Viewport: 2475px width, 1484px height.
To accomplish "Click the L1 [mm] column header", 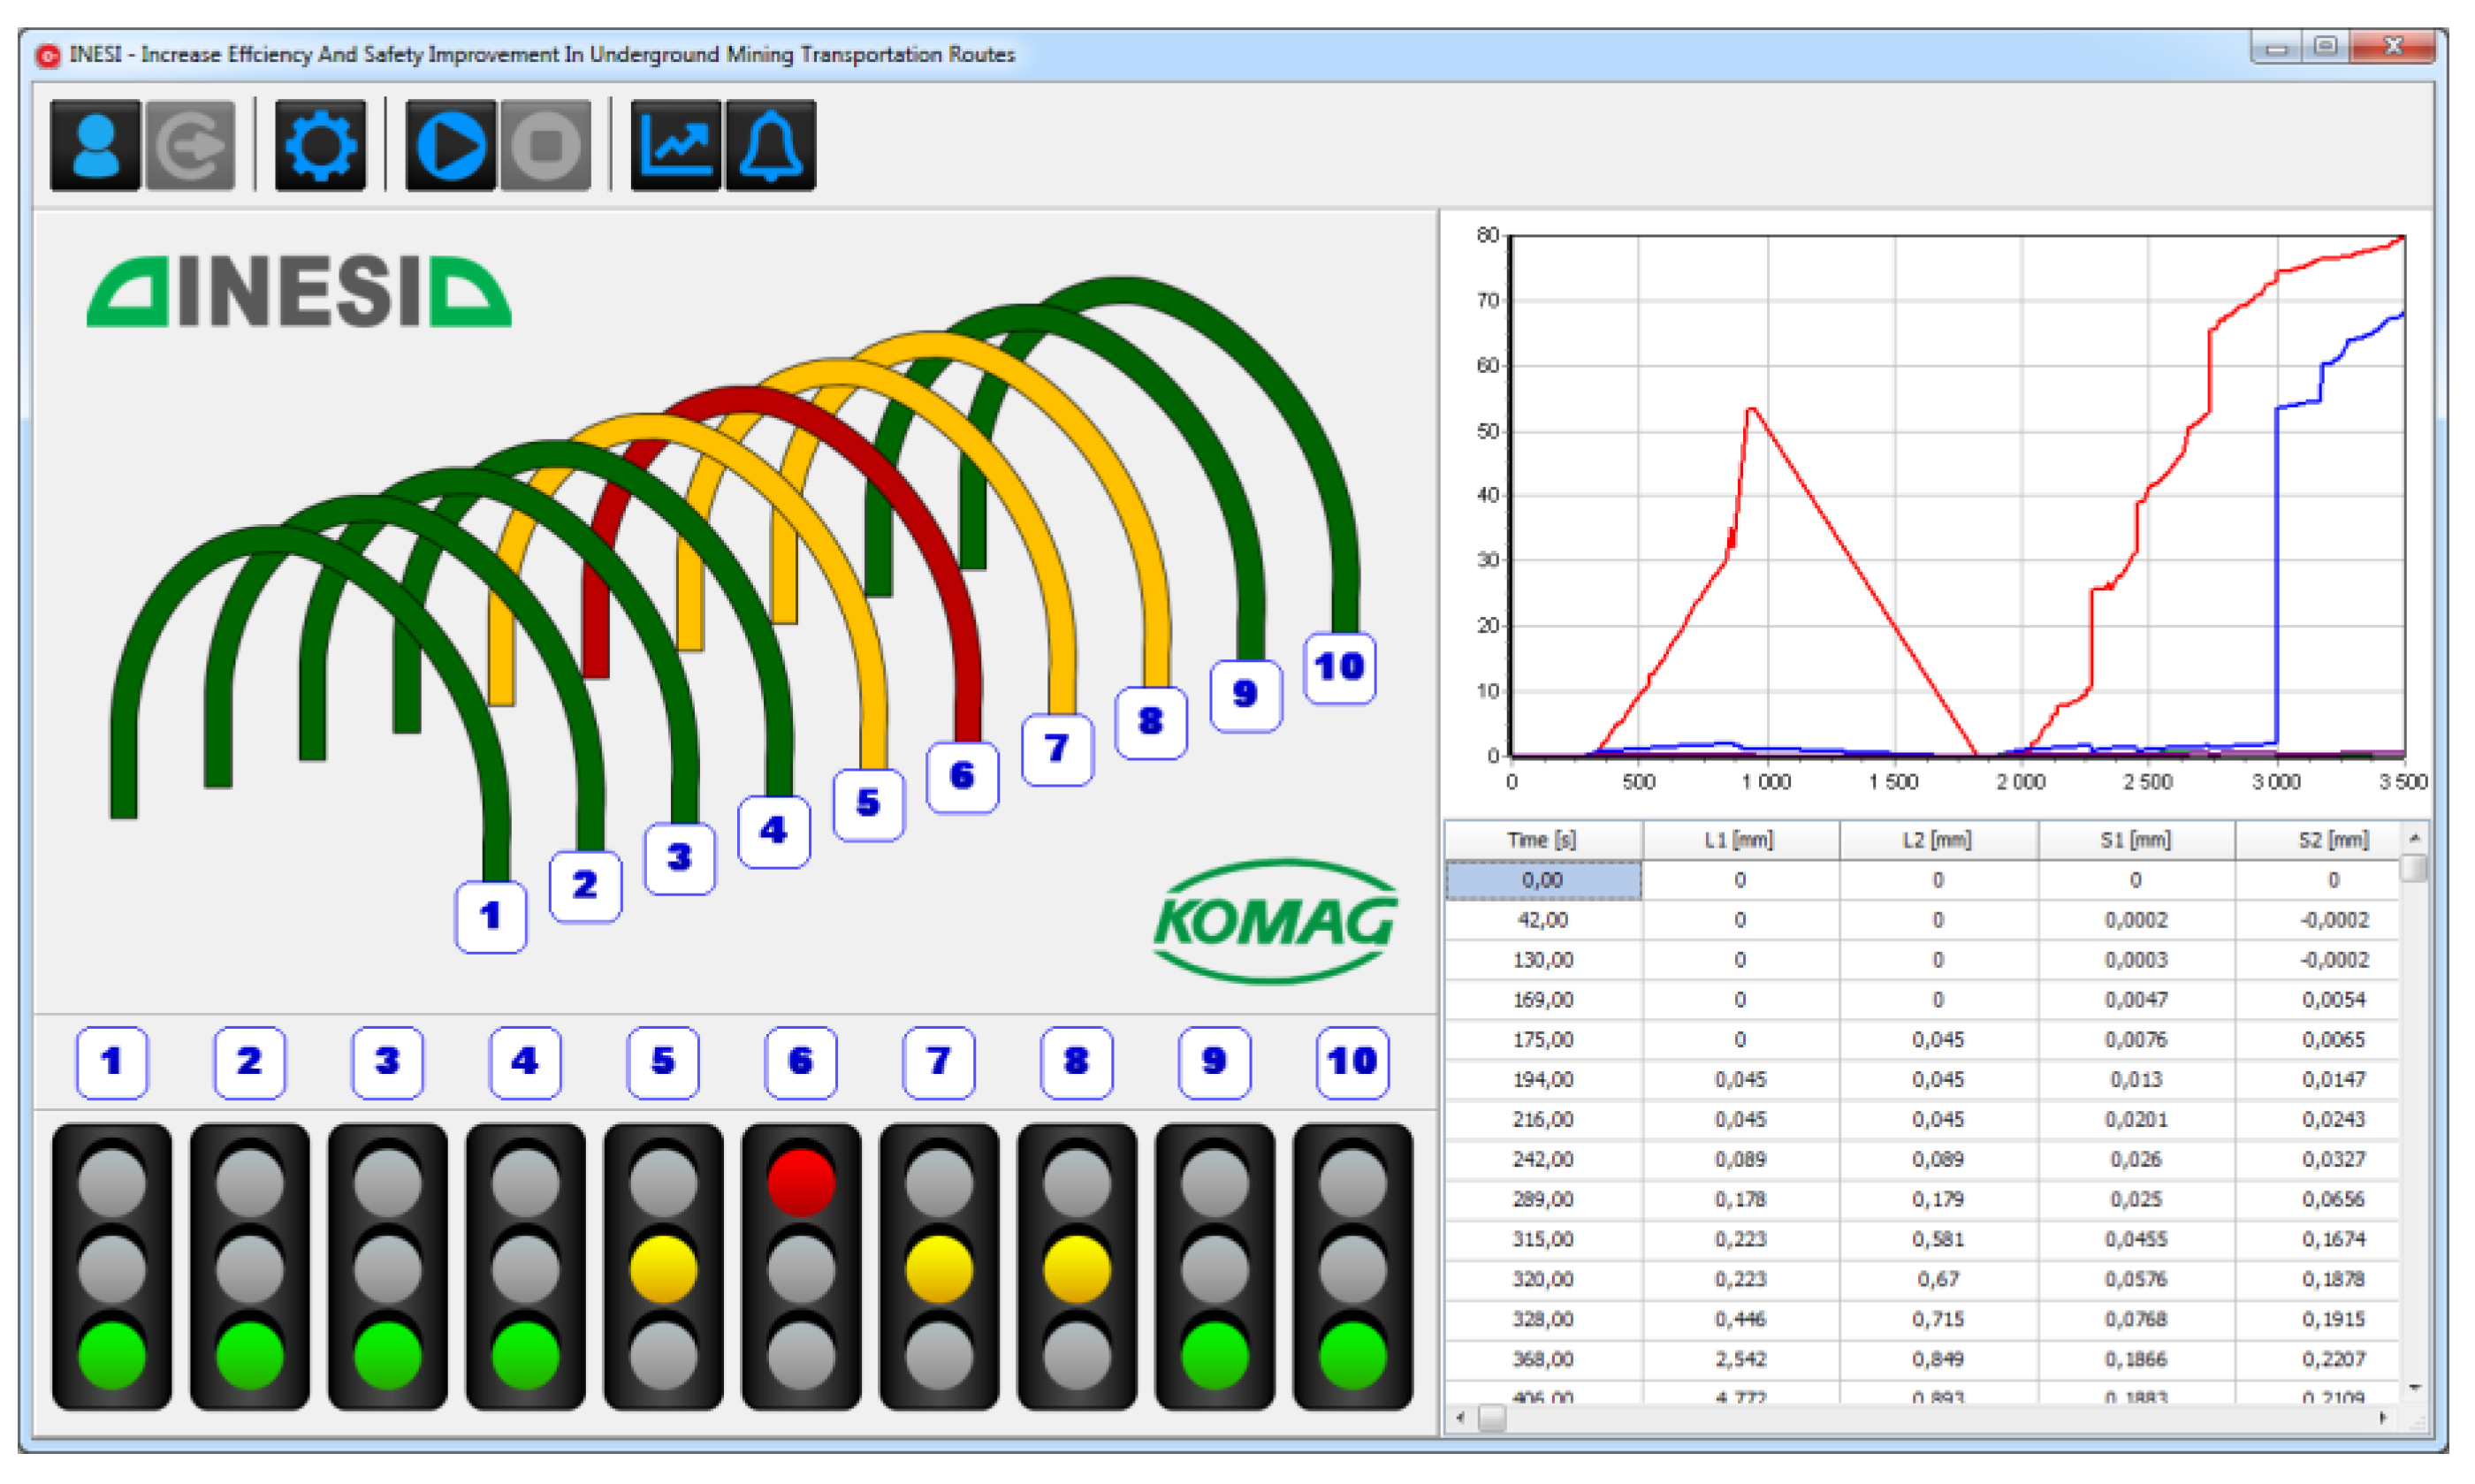I will (1738, 840).
